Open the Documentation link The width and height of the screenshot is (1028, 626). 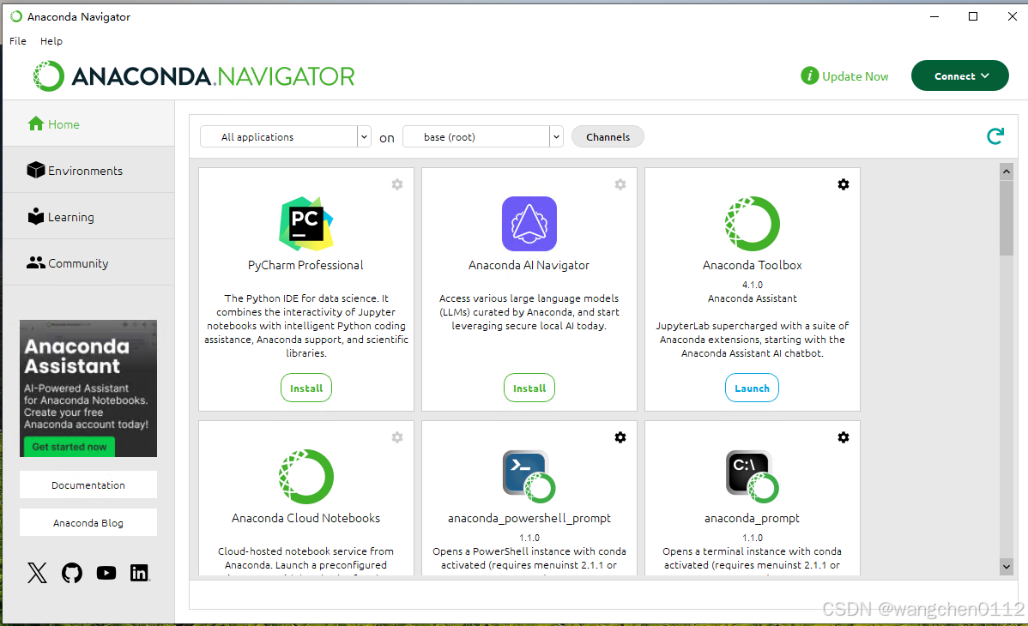[88, 485]
